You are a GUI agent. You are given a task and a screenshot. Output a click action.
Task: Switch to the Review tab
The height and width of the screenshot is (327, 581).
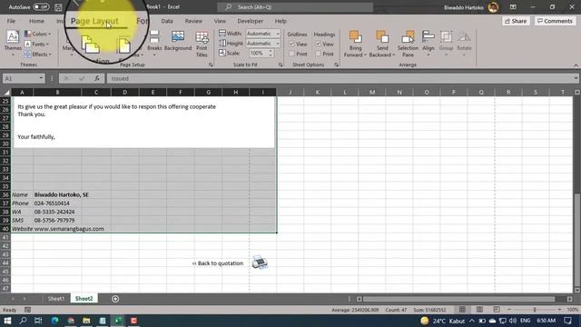193,21
